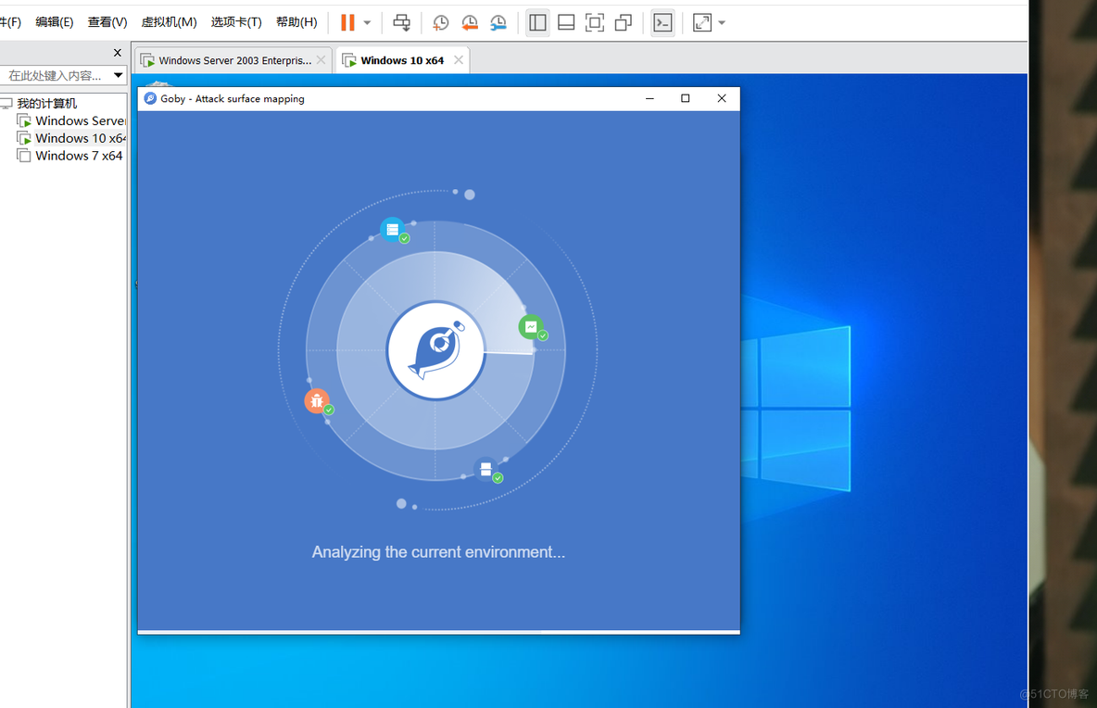Open the 帮助(H) menu

point(296,21)
